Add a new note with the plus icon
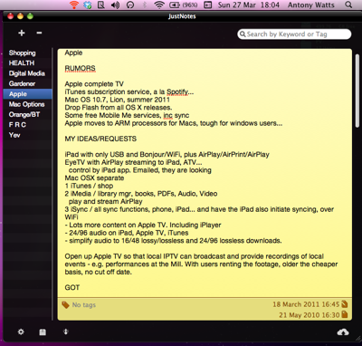The image size is (362, 346). 22,33
